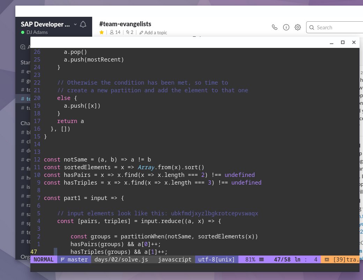
Task: Click the javascript filetype segment
Action: coord(175,259)
